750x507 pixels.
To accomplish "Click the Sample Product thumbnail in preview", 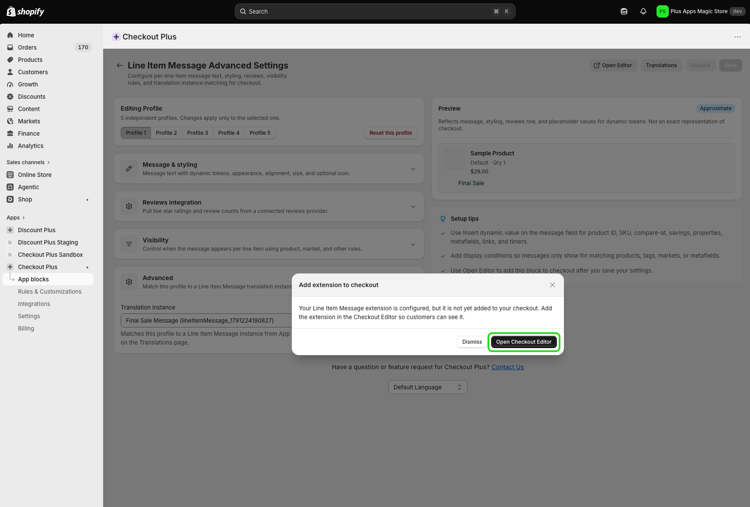I will tap(455, 159).
